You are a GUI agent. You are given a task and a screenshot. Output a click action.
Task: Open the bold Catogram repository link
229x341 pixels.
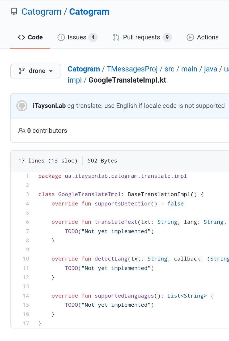pyautogui.click(x=89, y=12)
